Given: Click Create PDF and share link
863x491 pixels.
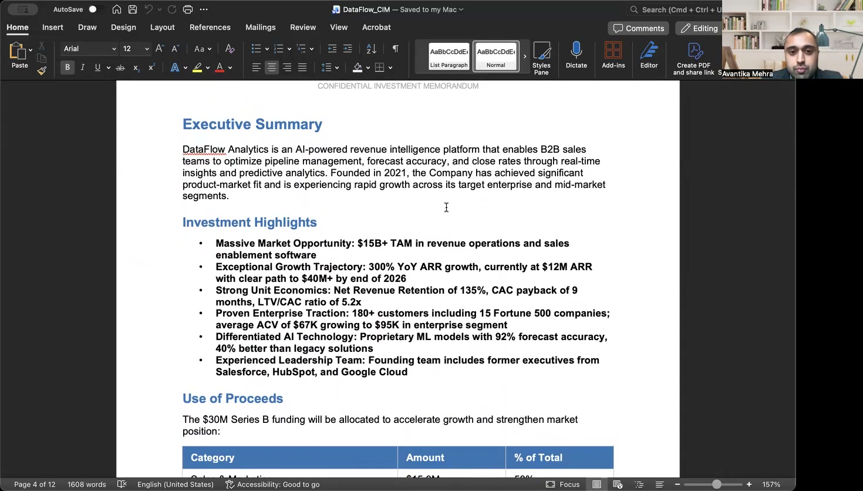Looking at the screenshot, I should click(694, 59).
